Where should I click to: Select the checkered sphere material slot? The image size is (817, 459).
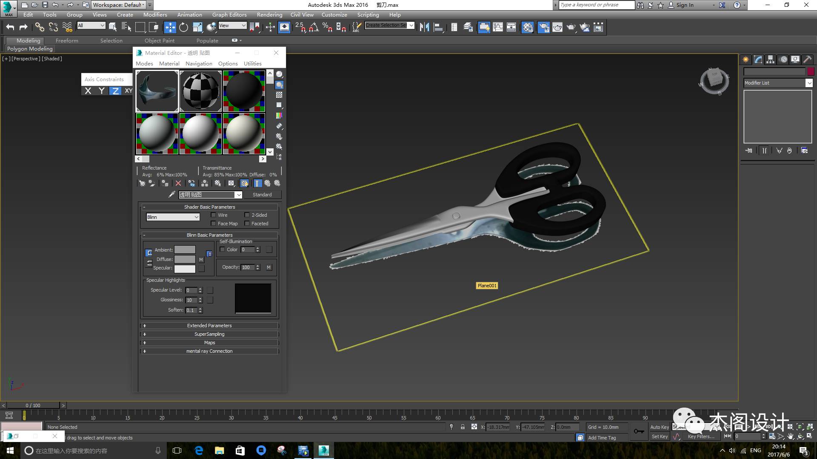200,91
